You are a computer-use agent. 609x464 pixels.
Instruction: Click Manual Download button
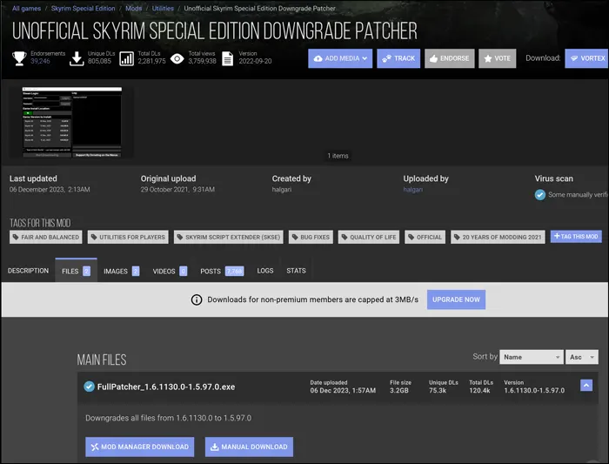coord(249,447)
